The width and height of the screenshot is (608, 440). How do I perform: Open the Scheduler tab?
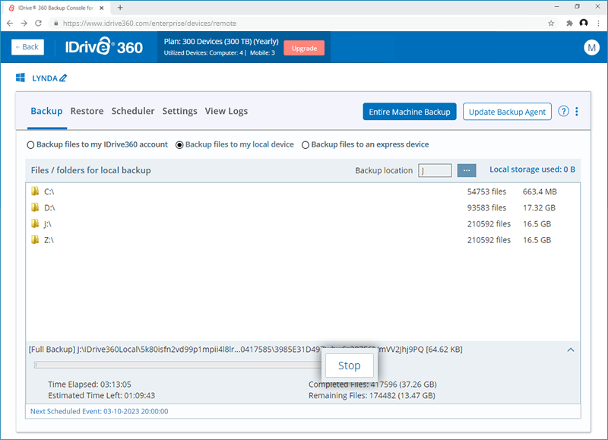[x=133, y=111]
